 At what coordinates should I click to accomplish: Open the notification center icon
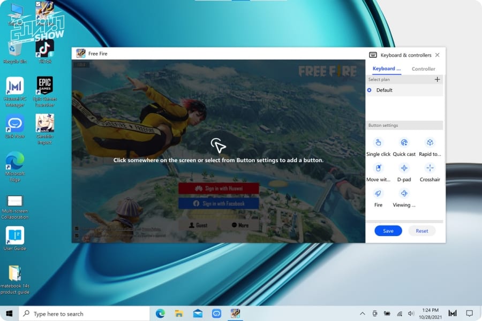click(x=469, y=314)
